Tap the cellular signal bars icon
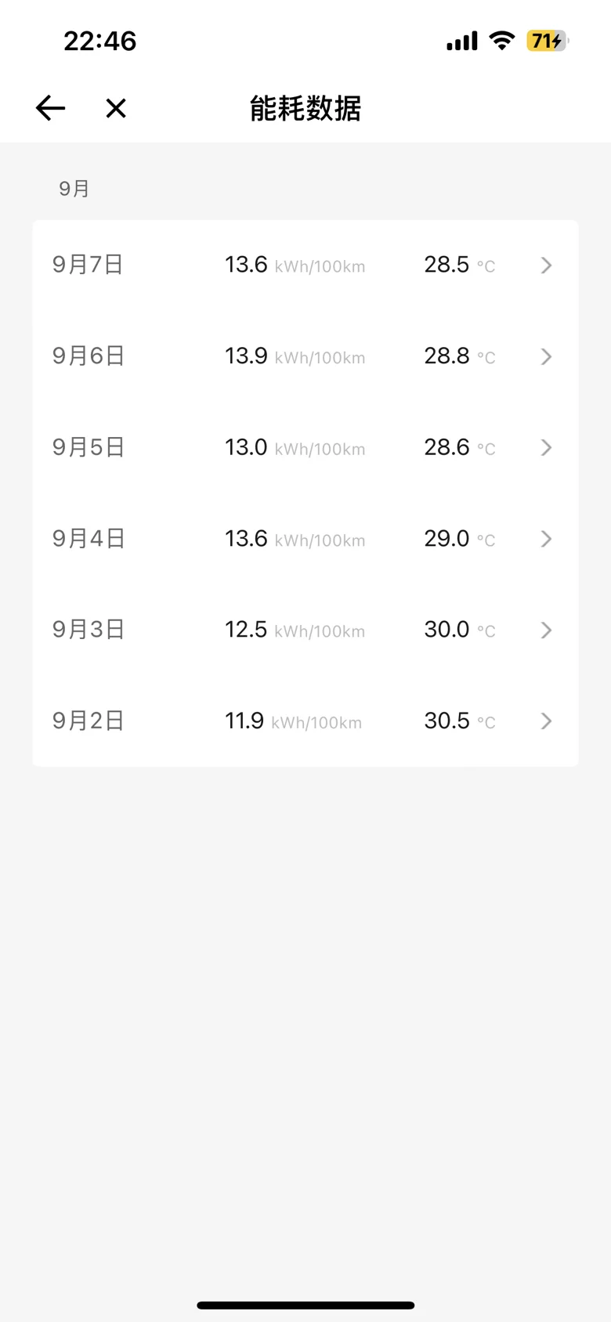 [461, 42]
